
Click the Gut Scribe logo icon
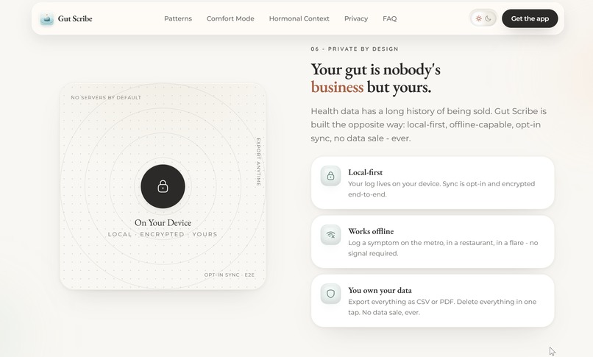(x=47, y=18)
